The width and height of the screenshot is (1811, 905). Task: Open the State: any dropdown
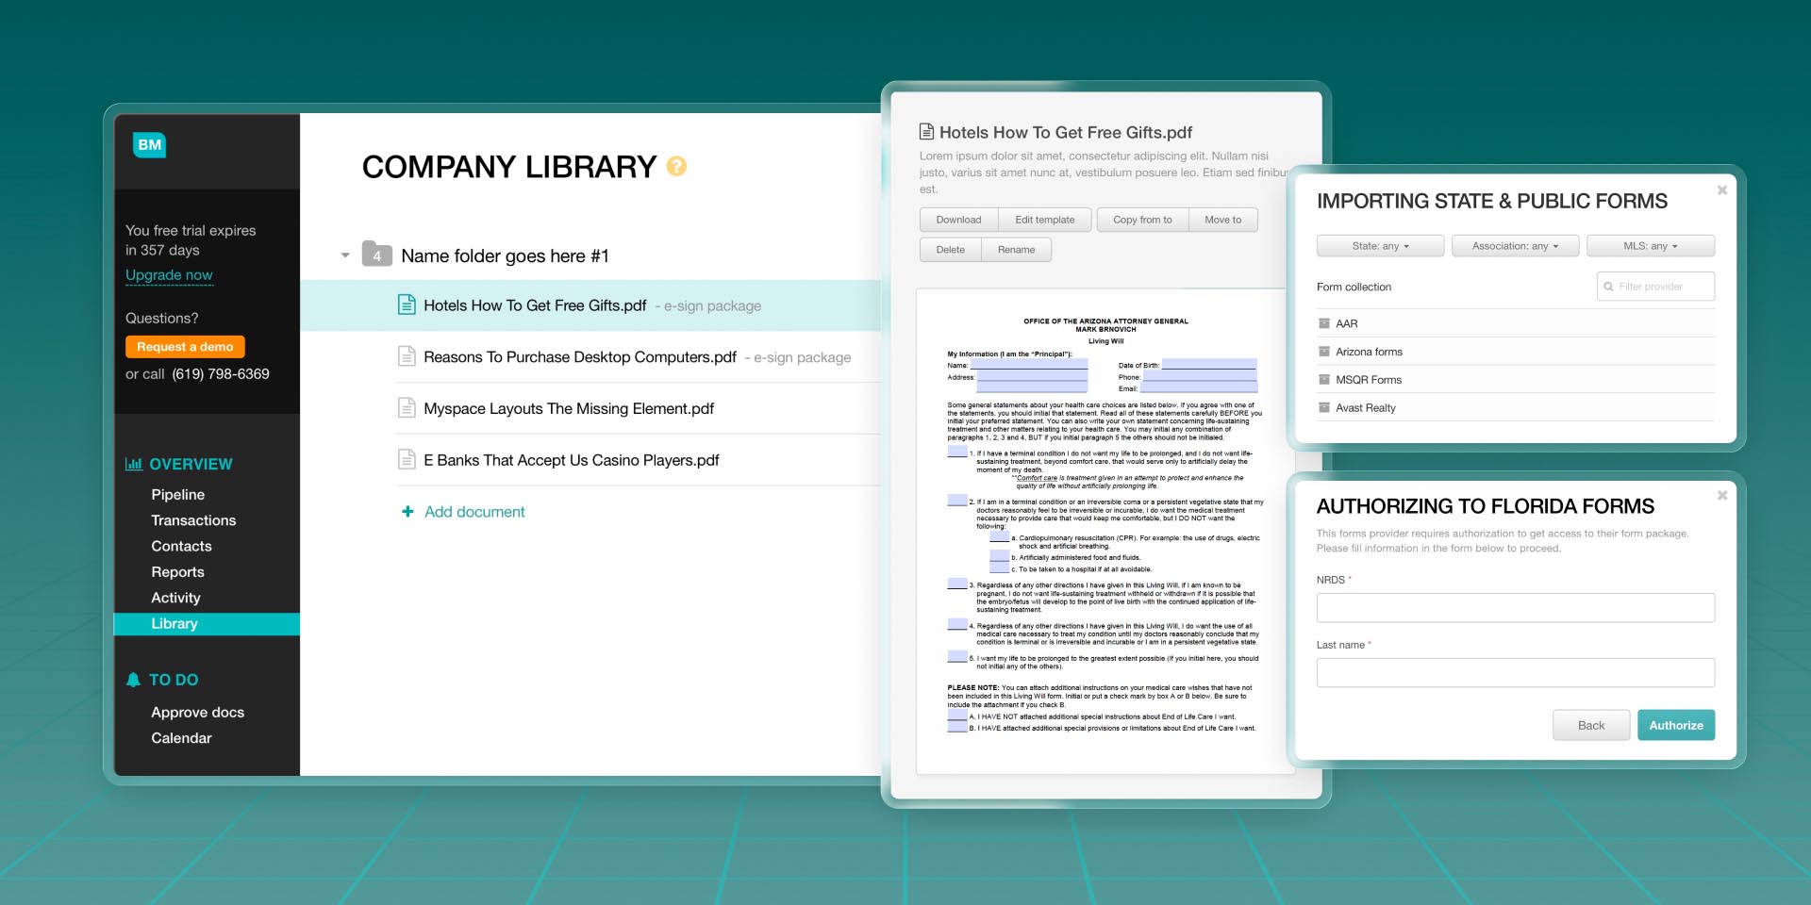[1380, 246]
